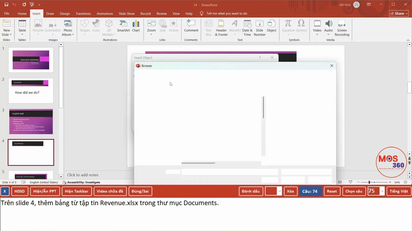This screenshot has height=231, width=412.
Task: Expand the Audio dropdown arrow
Action: [329, 35]
